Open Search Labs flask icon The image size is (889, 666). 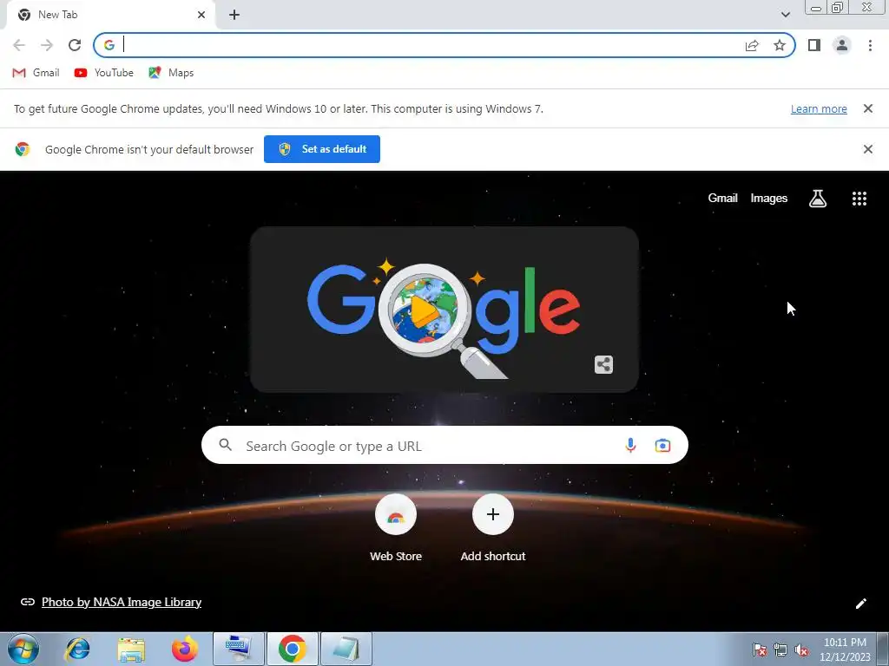(817, 199)
